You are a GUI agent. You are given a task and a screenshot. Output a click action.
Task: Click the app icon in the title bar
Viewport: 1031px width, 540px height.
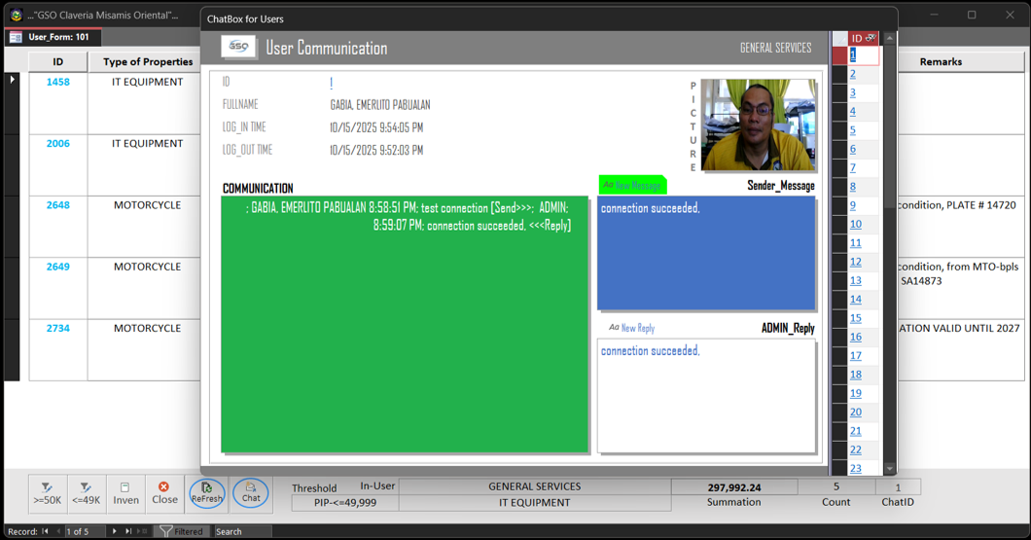coord(17,15)
